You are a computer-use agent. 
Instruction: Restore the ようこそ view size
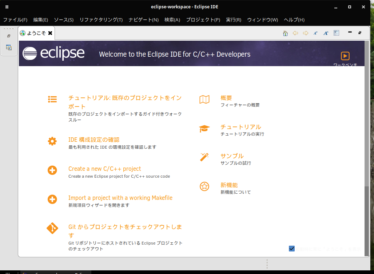(360, 33)
